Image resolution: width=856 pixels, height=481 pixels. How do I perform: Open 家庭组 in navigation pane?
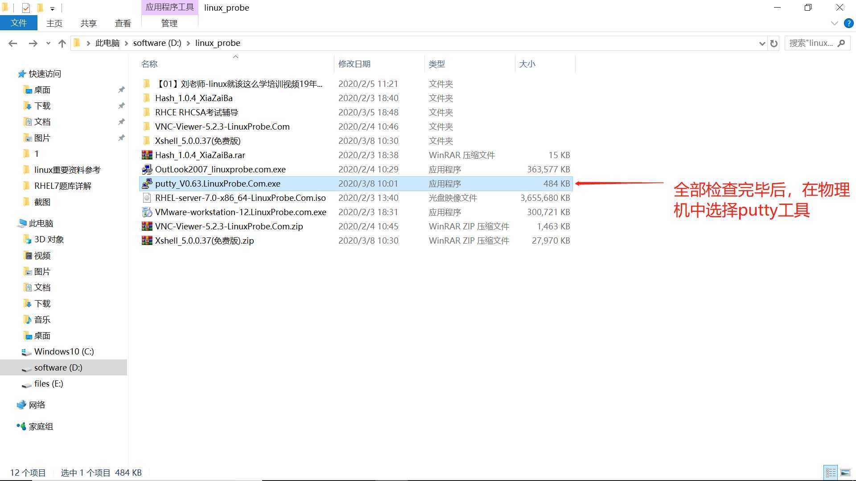coord(41,426)
